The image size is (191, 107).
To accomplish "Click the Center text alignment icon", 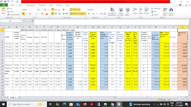I will pos(56,14).
